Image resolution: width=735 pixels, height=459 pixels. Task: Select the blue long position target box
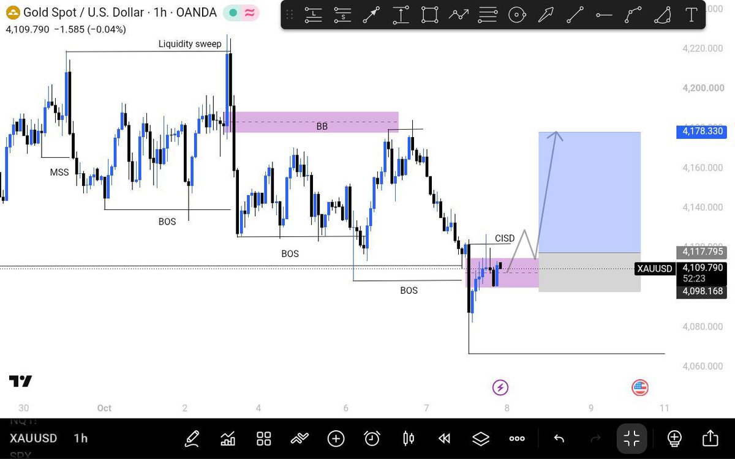click(589, 192)
